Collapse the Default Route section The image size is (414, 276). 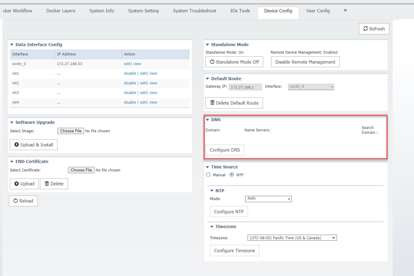coord(207,79)
